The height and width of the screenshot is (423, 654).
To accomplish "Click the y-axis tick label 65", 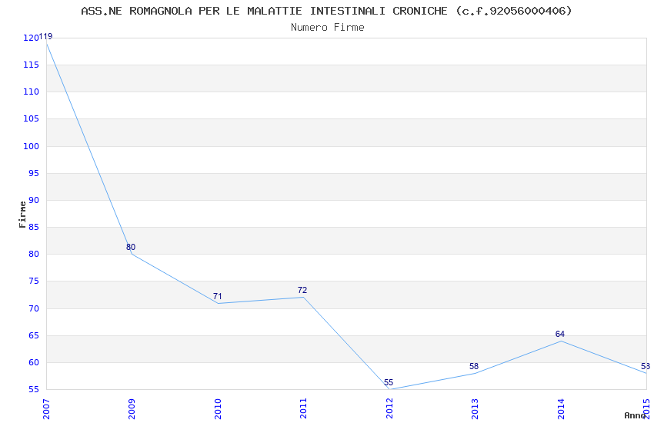I will 34,335.
